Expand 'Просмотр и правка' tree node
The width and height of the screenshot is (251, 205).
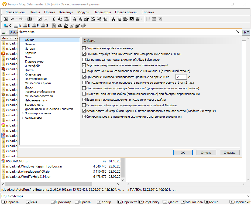pos(23,113)
